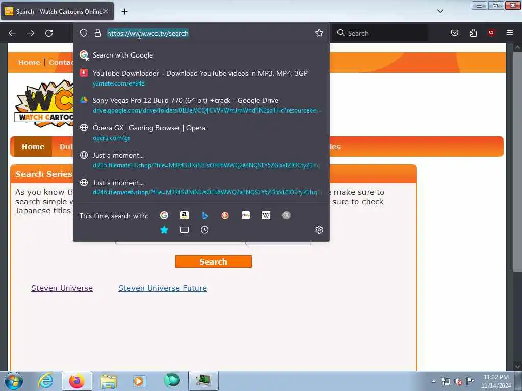Open the uBlock Origin extension icon

pyautogui.click(x=491, y=33)
